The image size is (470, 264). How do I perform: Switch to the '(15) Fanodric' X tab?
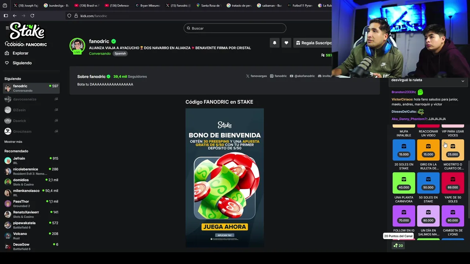pyautogui.click(x=177, y=5)
